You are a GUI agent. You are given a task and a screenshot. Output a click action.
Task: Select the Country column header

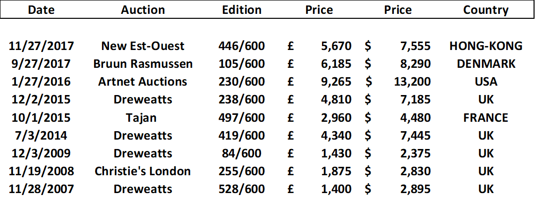tap(485, 10)
